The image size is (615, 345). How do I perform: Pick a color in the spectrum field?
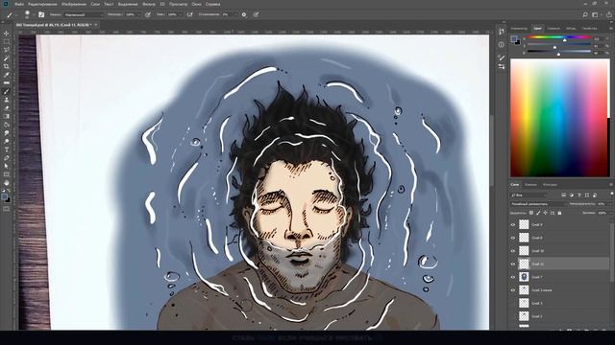click(x=560, y=118)
